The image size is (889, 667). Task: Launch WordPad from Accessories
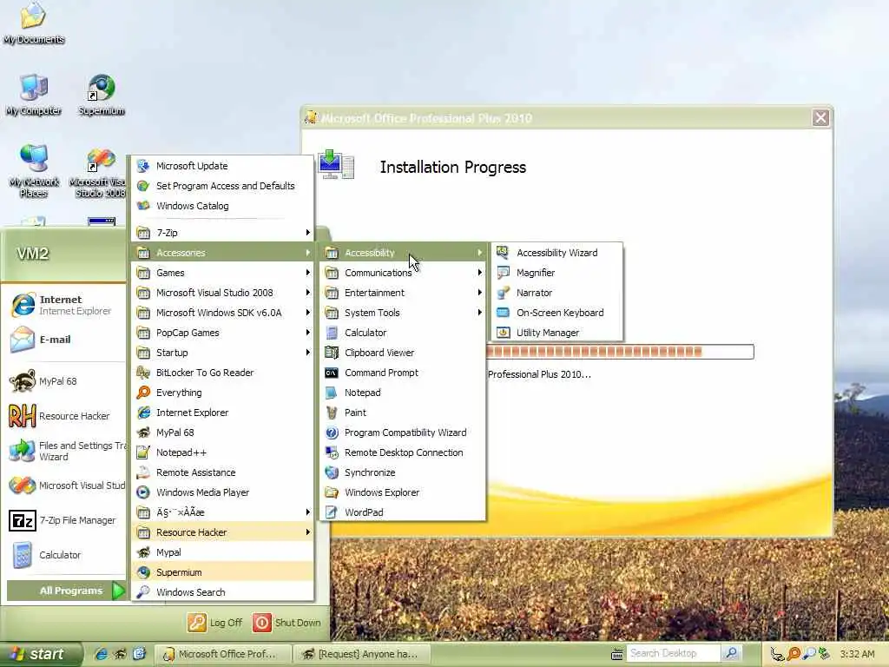click(x=403, y=512)
